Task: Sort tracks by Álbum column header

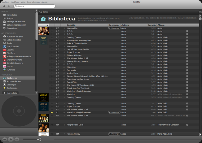Action: 171,25
